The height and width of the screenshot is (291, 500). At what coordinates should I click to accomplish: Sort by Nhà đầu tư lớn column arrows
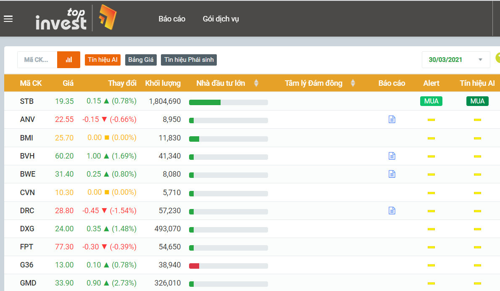point(256,83)
